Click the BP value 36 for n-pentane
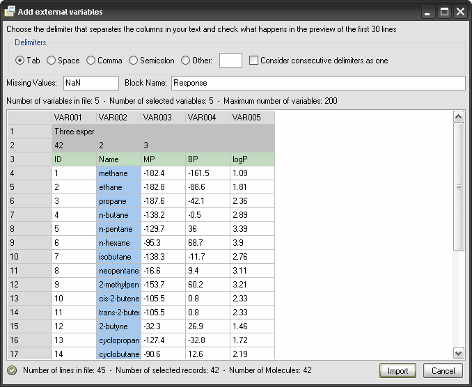472x387 pixels. 207,229
